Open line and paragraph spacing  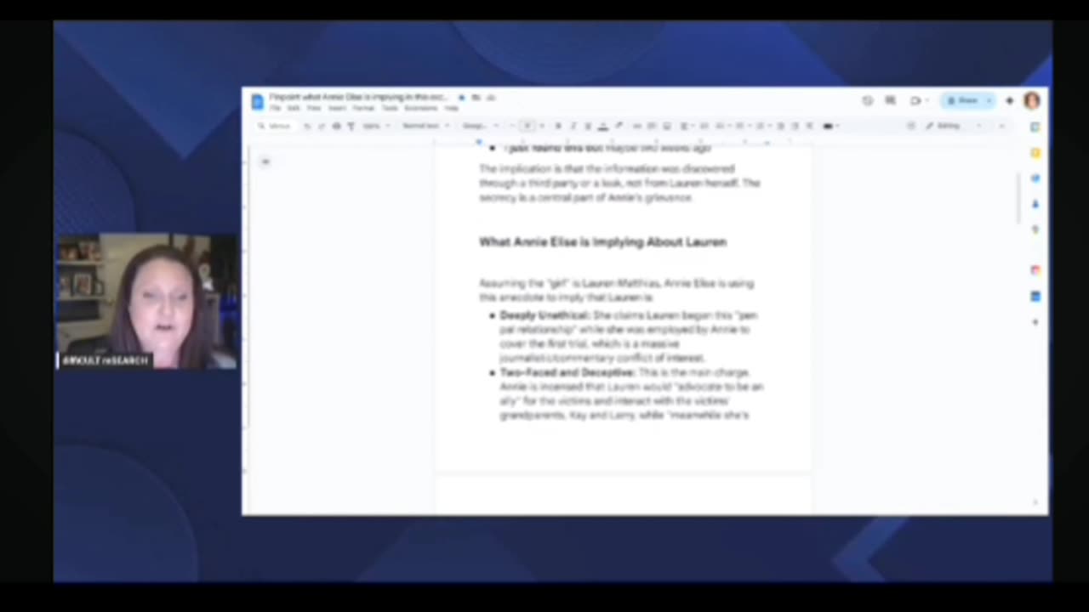pyautogui.click(x=704, y=126)
